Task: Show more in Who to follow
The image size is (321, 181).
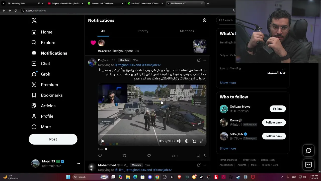Action: 228,149
